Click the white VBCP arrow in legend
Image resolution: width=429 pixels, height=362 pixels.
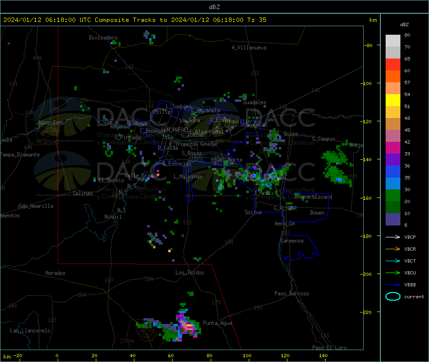click(393, 237)
